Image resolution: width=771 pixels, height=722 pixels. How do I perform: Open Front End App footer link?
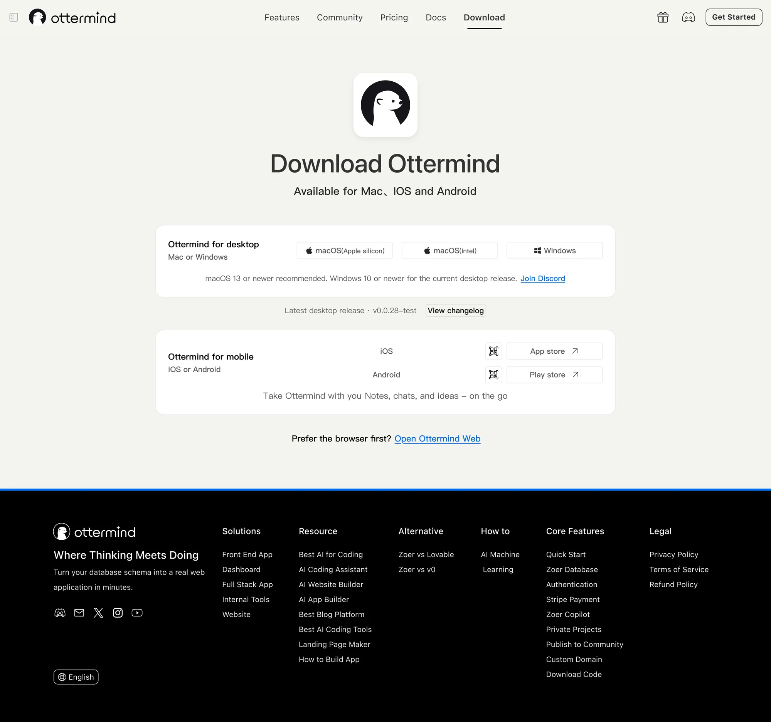[247, 554]
